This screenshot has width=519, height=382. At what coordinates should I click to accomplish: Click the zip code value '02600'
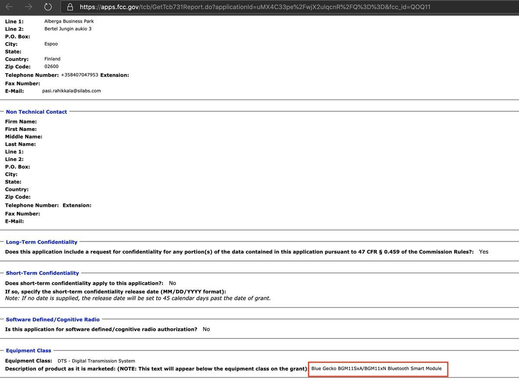51,67
